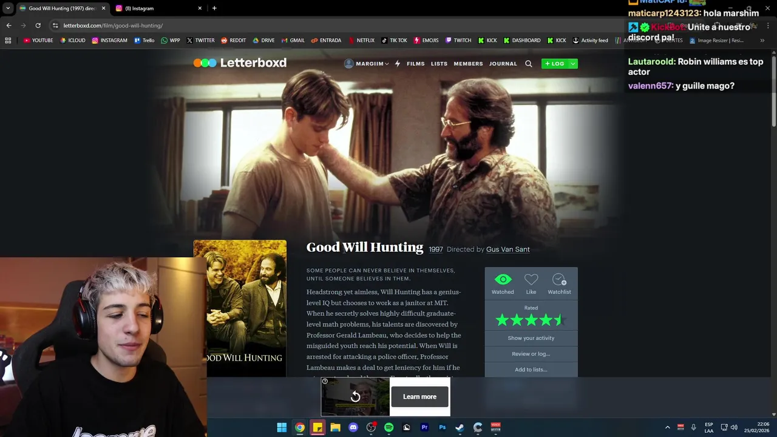Open the taskbar clock and date
777x437 pixels.
756,427
